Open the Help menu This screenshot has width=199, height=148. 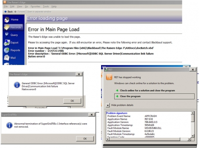[x=54, y=6]
